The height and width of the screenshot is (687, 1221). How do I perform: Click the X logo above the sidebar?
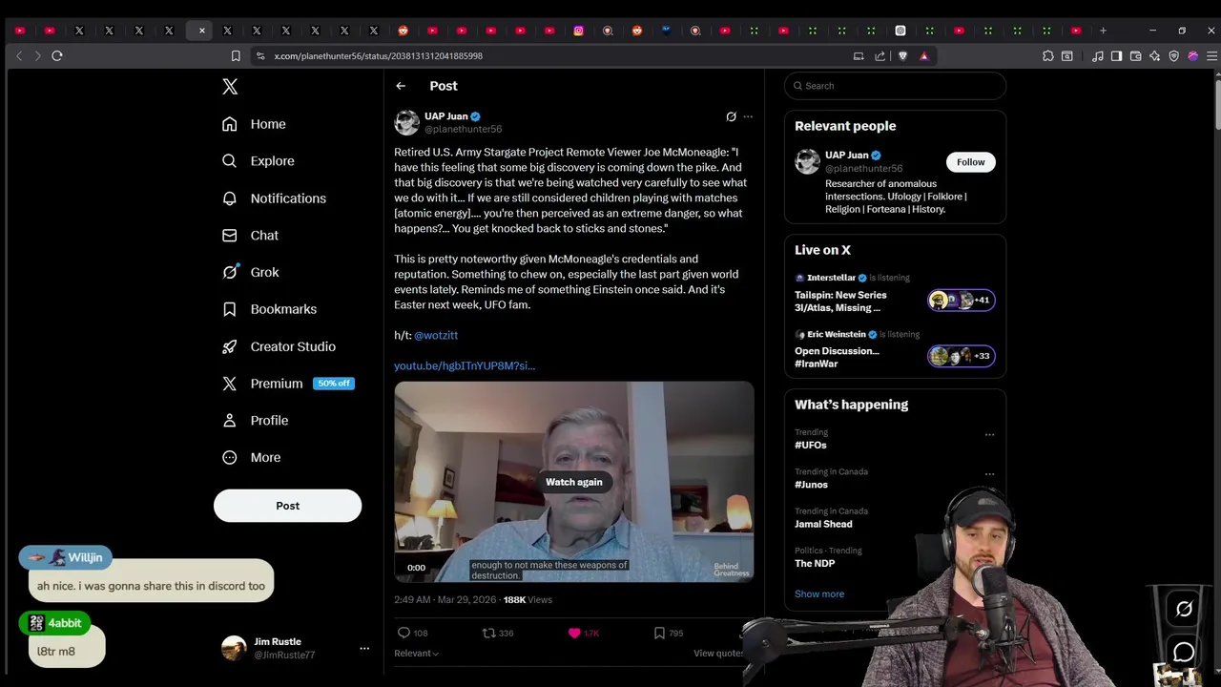[x=230, y=87]
